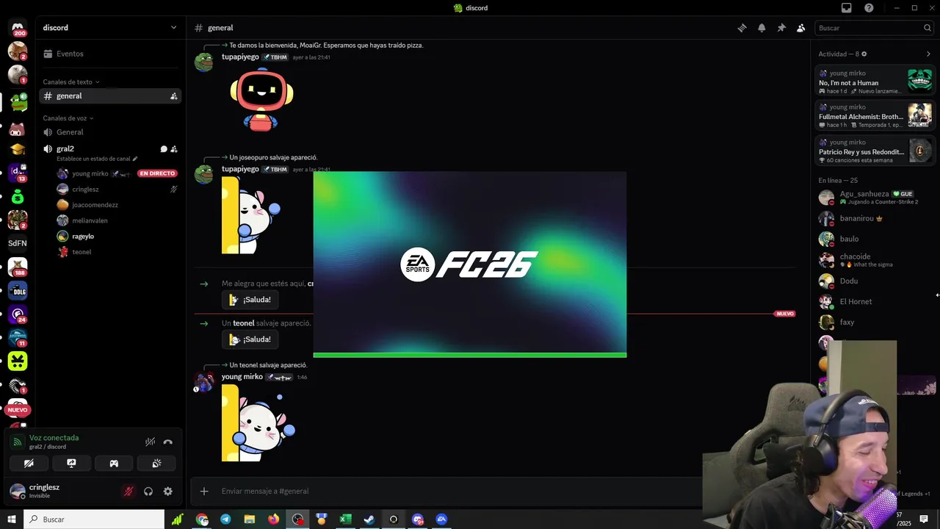Collapse the Canales de texto category
Screen dimensions: 940x529
pos(70,82)
